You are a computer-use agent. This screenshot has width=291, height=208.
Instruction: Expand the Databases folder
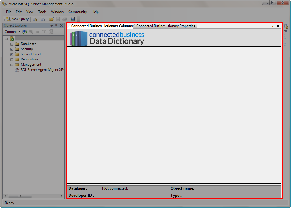click(x=12, y=44)
